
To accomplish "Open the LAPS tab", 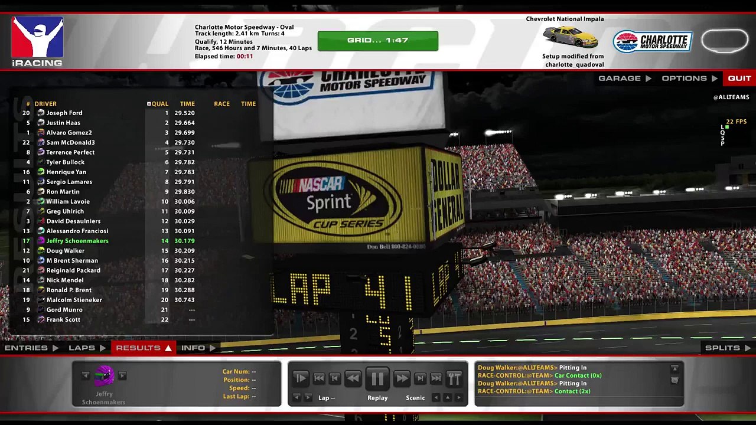I will coord(87,348).
